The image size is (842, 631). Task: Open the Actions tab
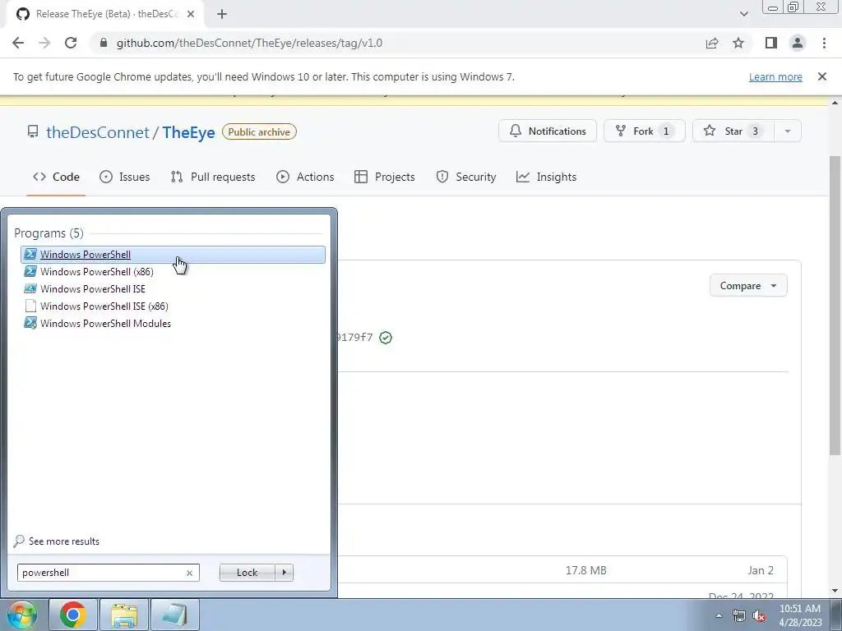pyautogui.click(x=305, y=177)
